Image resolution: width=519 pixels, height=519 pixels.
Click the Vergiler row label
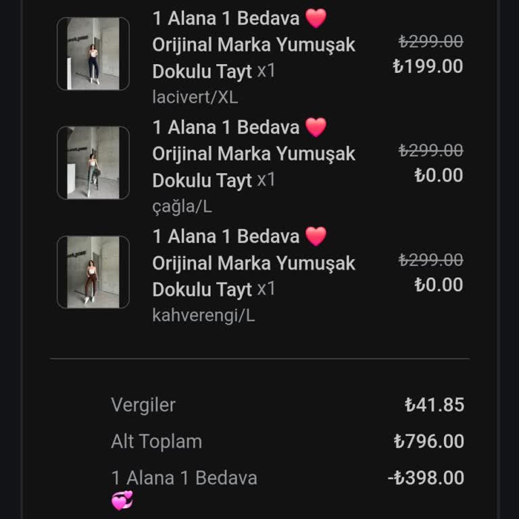(143, 405)
